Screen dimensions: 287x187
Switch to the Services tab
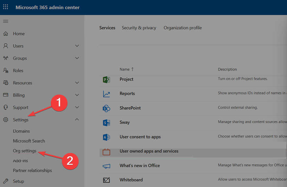107,28
